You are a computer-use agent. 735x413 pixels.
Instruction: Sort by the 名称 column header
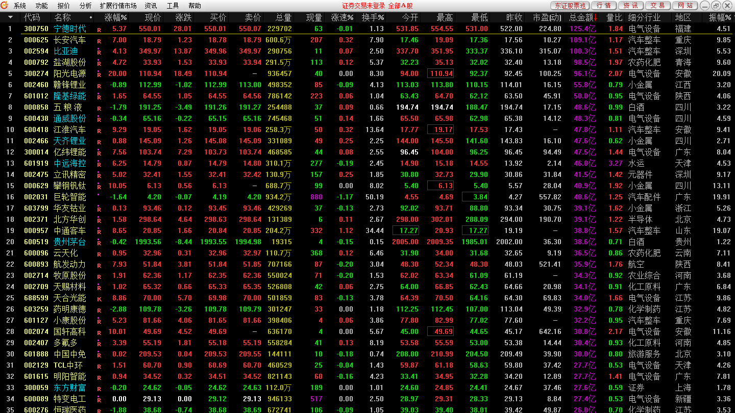pyautogui.click(x=62, y=17)
